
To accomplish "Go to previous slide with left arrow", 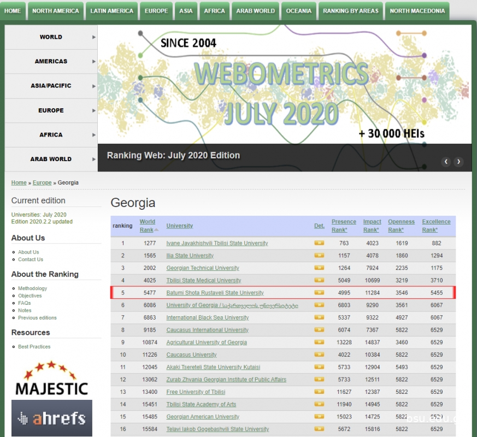I will coord(446,162).
